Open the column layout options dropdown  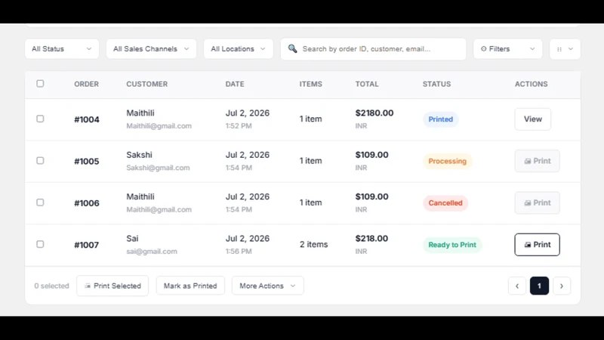click(565, 49)
